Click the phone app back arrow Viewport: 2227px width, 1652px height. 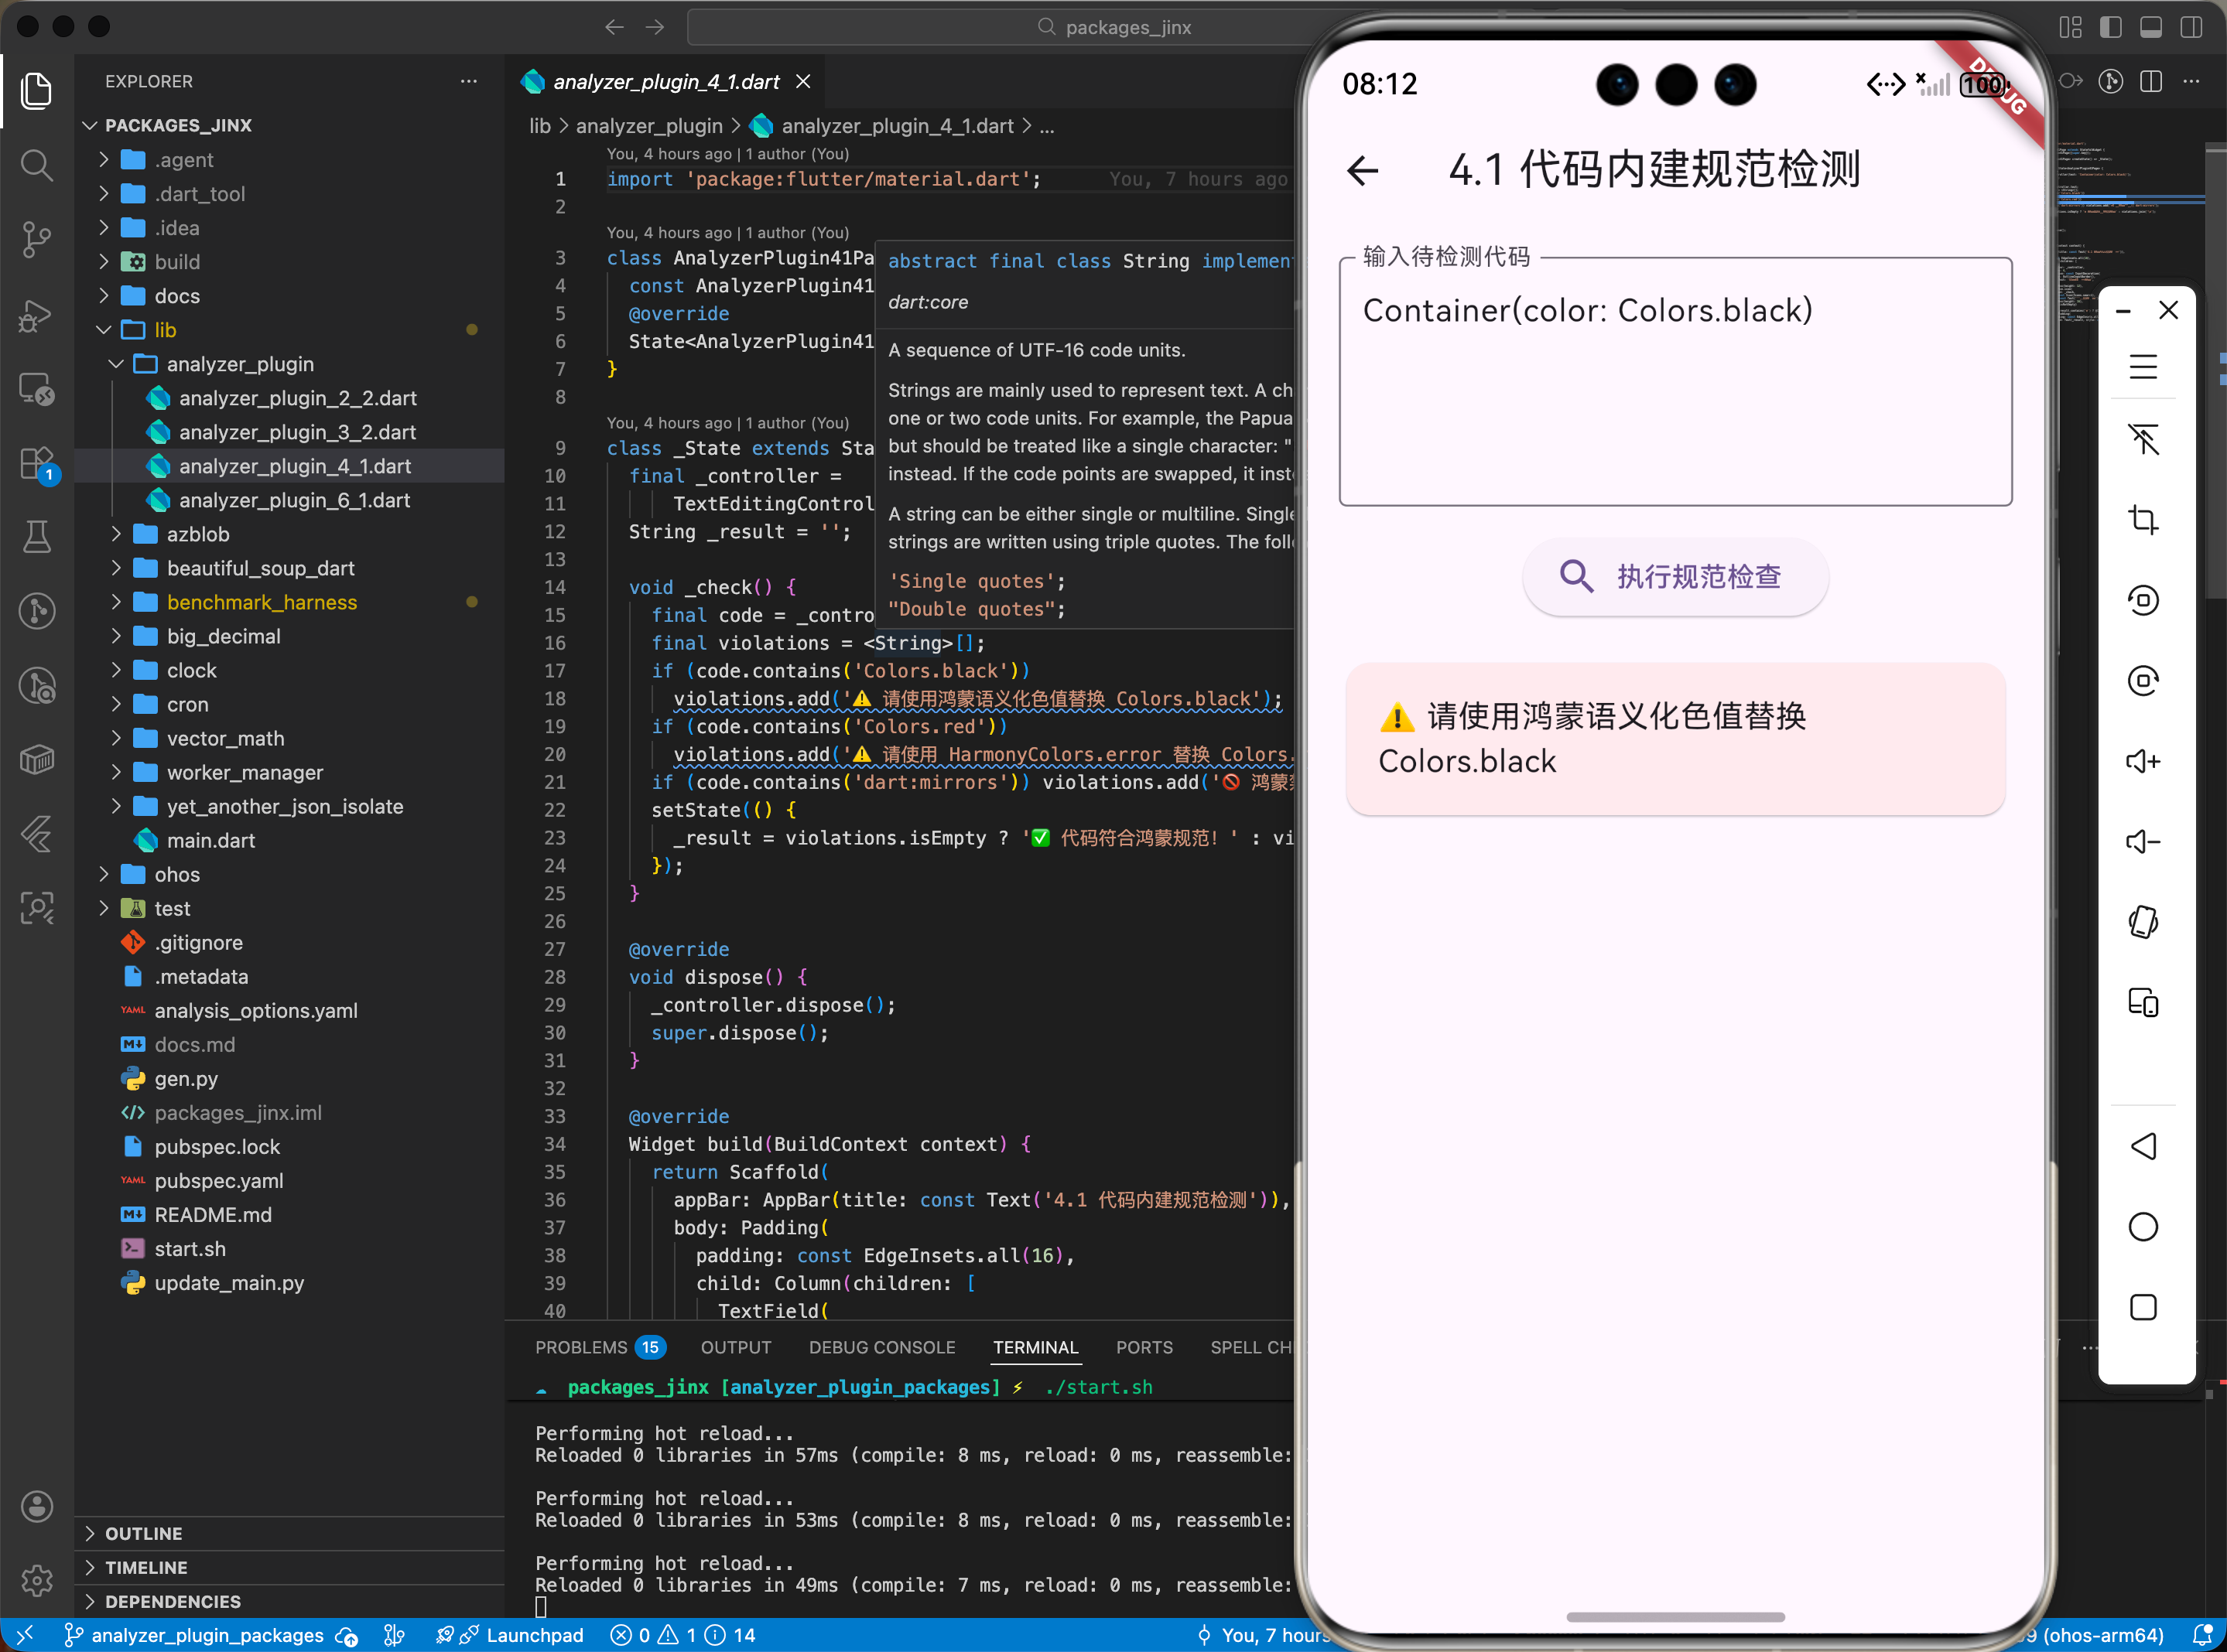(1363, 171)
